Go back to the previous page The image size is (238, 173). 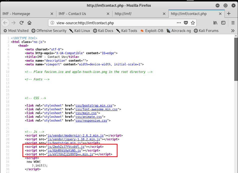coord(5,23)
